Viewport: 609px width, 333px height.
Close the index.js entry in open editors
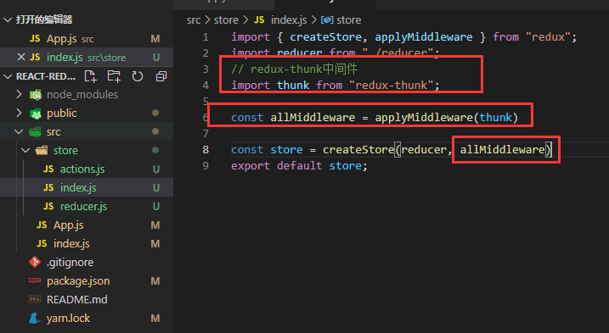click(x=21, y=58)
